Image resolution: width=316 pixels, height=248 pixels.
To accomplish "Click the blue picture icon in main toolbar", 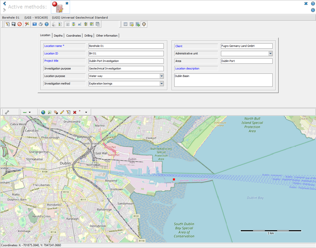I will click(x=35, y=24).
